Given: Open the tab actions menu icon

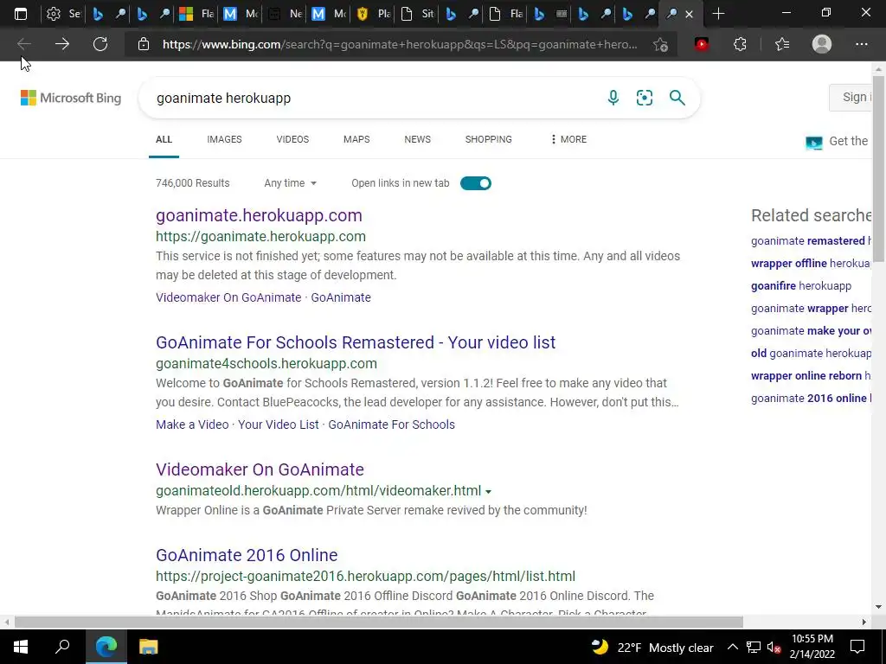Looking at the screenshot, I should pos(21,14).
